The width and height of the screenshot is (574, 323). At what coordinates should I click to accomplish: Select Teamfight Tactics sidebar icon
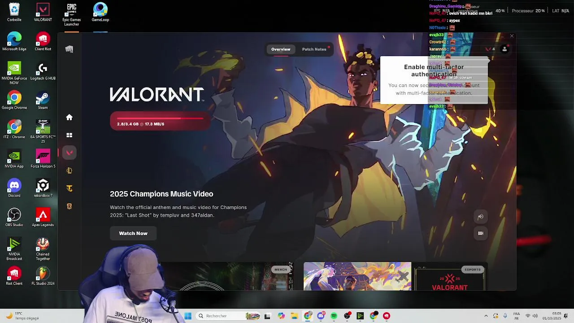(69, 188)
